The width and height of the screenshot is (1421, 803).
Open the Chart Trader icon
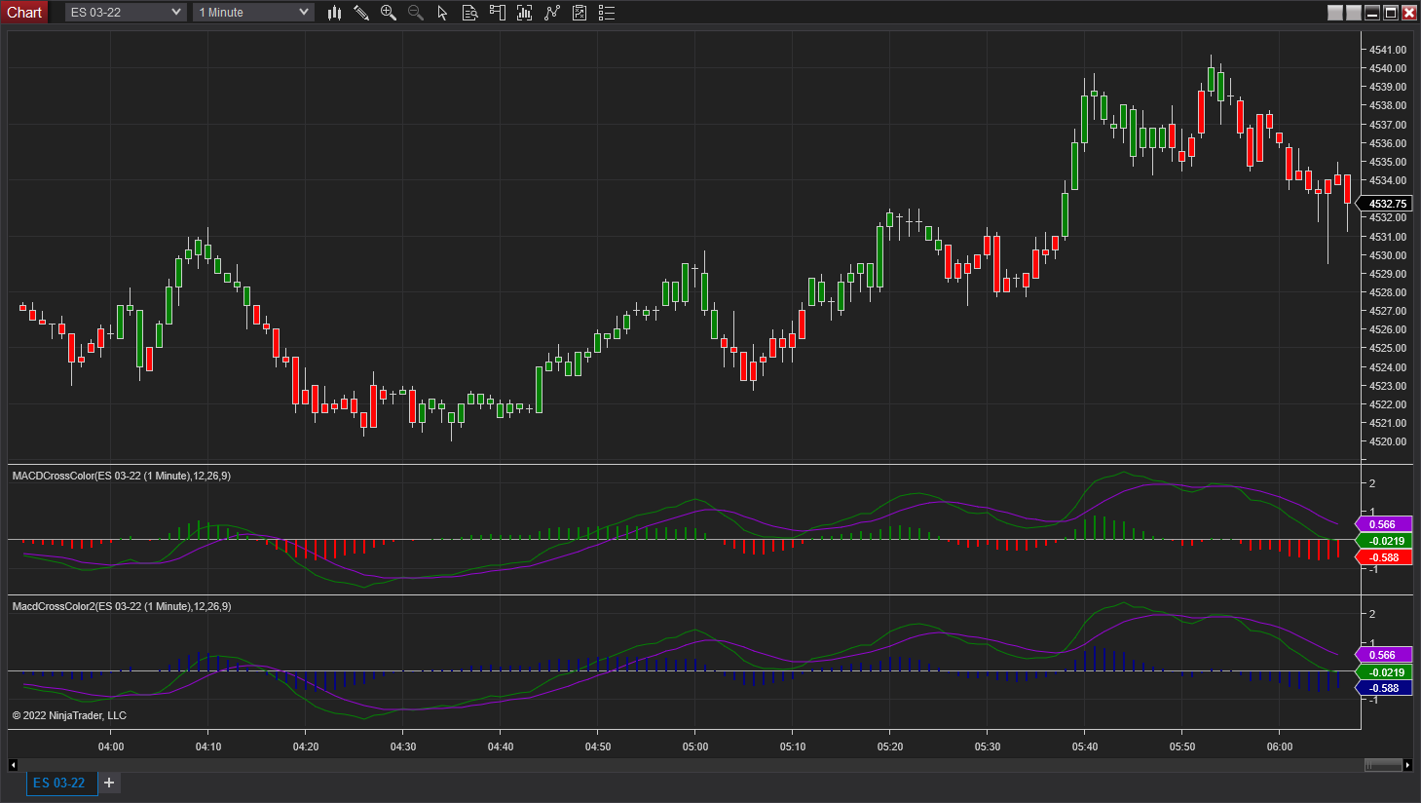coord(498,13)
